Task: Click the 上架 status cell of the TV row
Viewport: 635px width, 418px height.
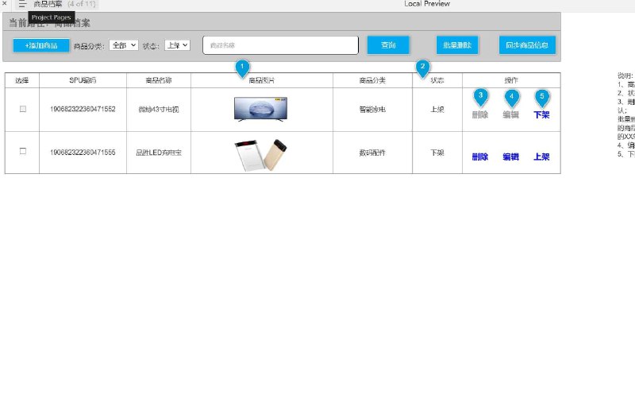Action: (437, 110)
